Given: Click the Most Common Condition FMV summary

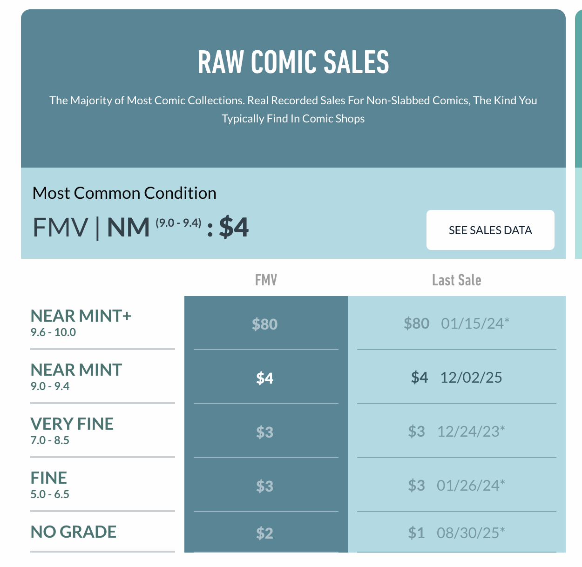Looking at the screenshot, I should click(141, 228).
